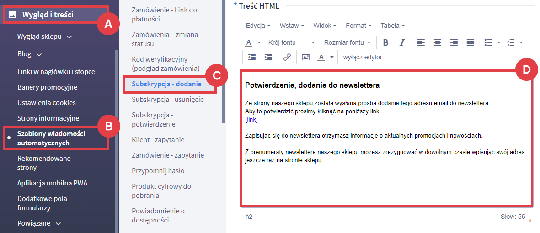540x233 pixels.
Task: Click the wyłącz edytor button
Action: 363,57
